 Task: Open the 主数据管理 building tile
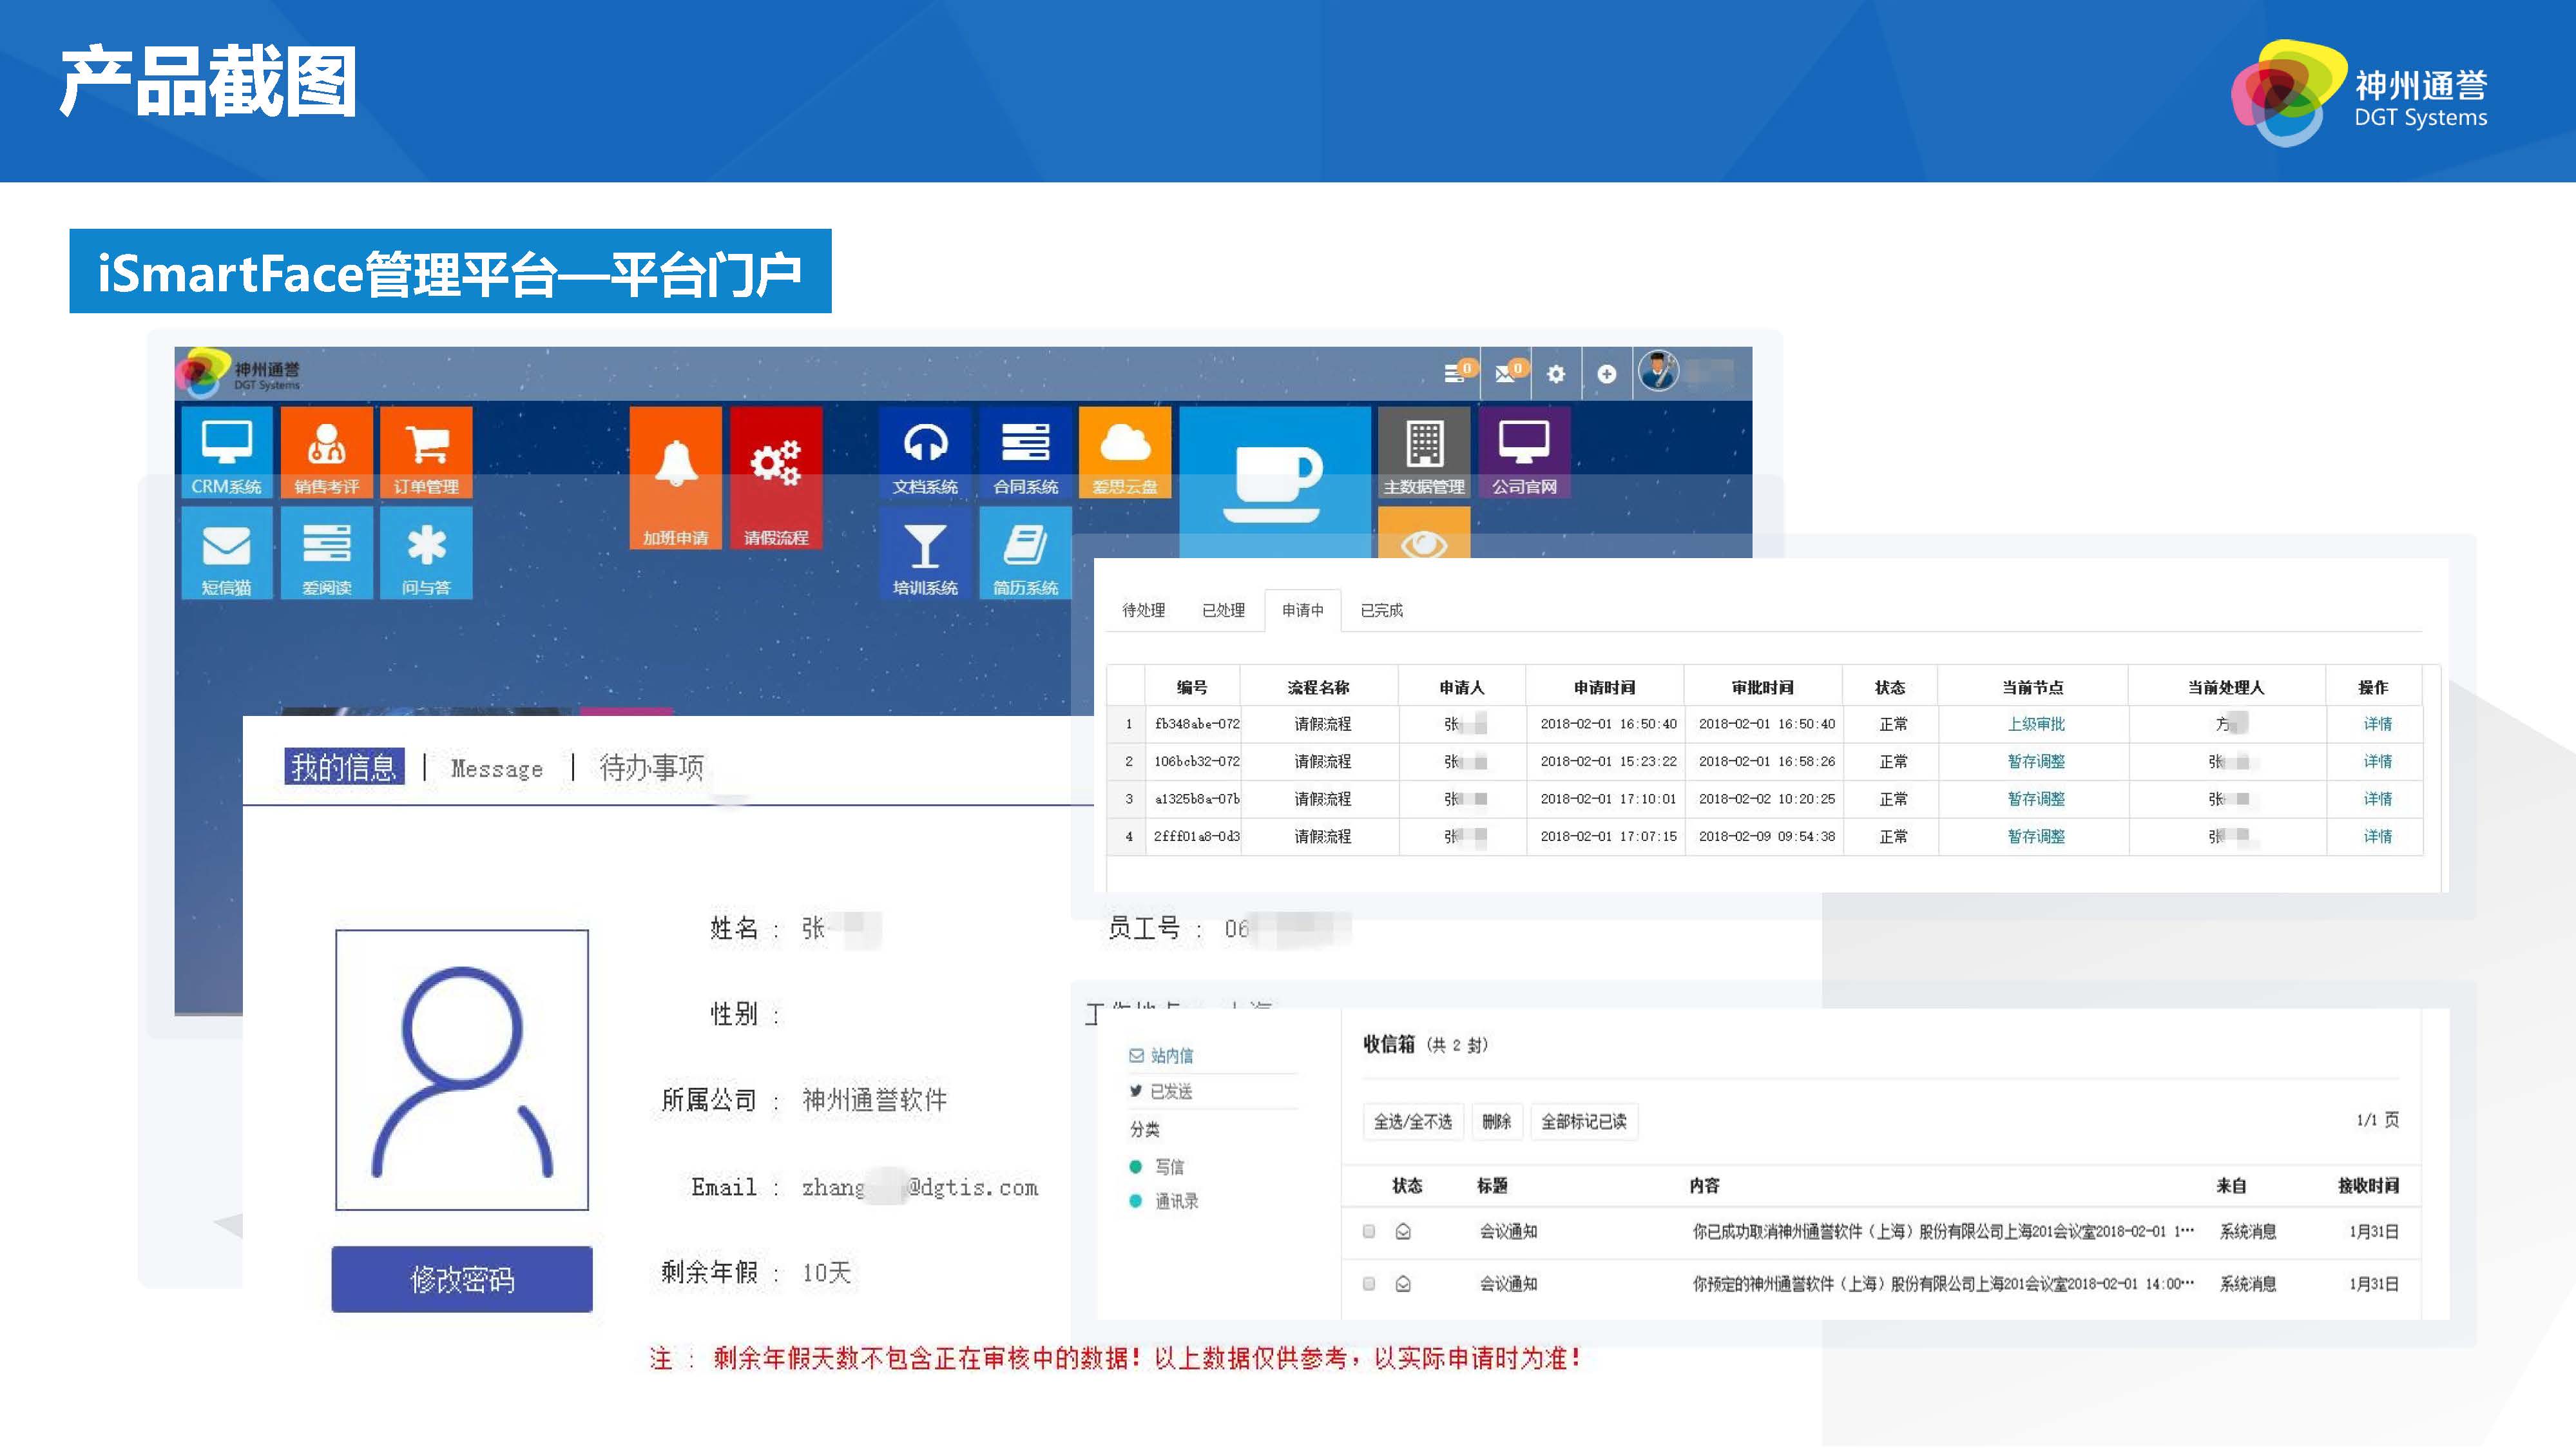point(1424,452)
